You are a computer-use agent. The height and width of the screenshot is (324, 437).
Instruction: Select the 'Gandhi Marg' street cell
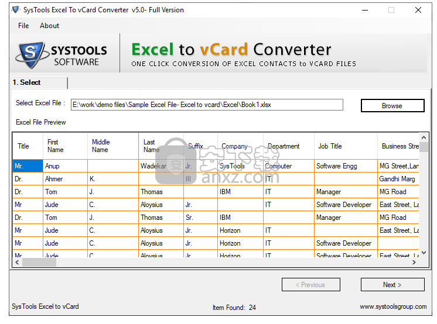coord(398,179)
